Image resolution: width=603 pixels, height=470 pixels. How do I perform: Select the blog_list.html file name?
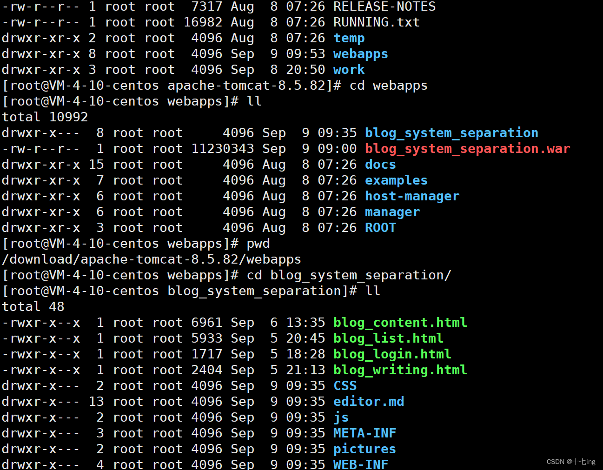click(388, 338)
